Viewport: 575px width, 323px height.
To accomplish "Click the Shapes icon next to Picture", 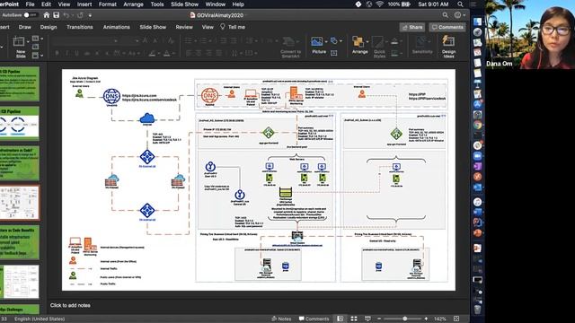I will pyautogui.click(x=333, y=40).
